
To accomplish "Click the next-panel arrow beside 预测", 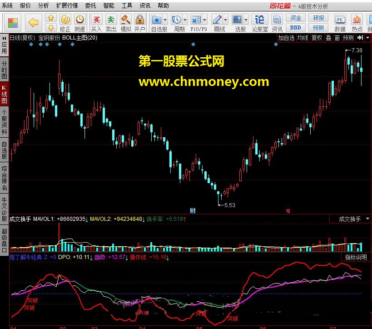I will click(360, 38).
